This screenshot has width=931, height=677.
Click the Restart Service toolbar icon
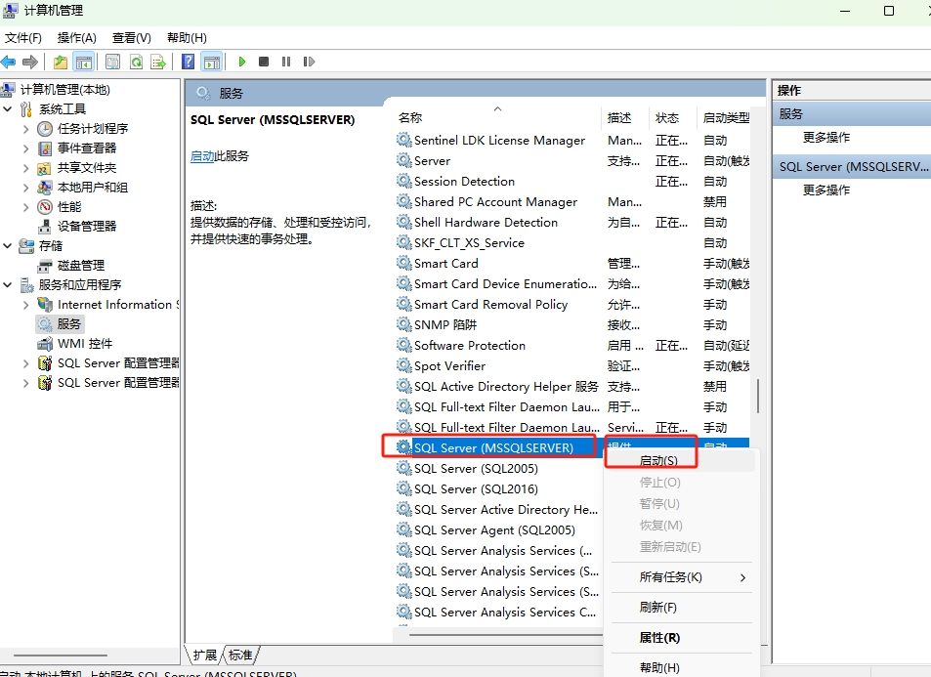(309, 62)
